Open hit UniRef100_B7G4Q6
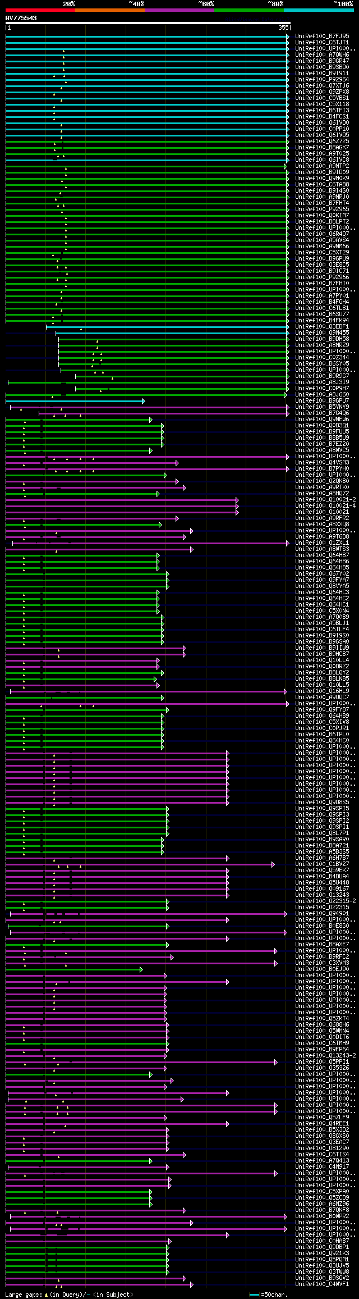This screenshot has height=1299, width=359. [x=322, y=413]
